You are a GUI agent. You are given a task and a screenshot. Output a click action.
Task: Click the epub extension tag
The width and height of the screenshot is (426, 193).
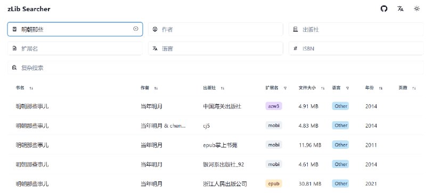(x=274, y=183)
